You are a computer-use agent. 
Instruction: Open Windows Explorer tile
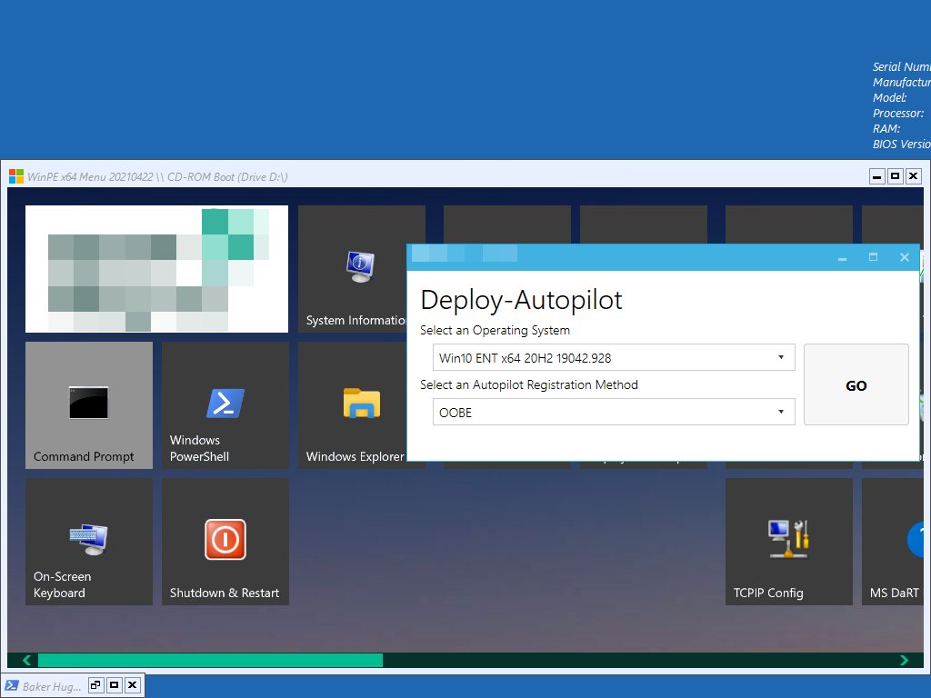point(353,404)
